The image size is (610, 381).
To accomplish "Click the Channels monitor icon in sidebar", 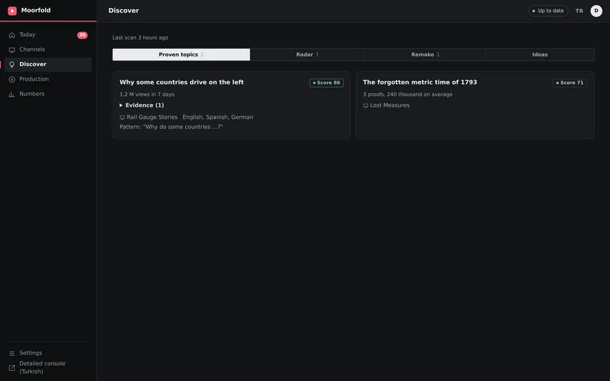I will 11,50.
